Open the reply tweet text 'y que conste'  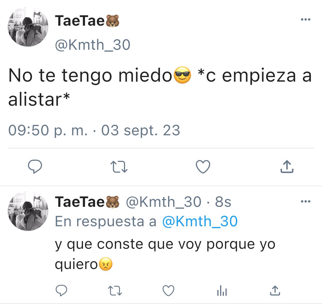click(165, 254)
